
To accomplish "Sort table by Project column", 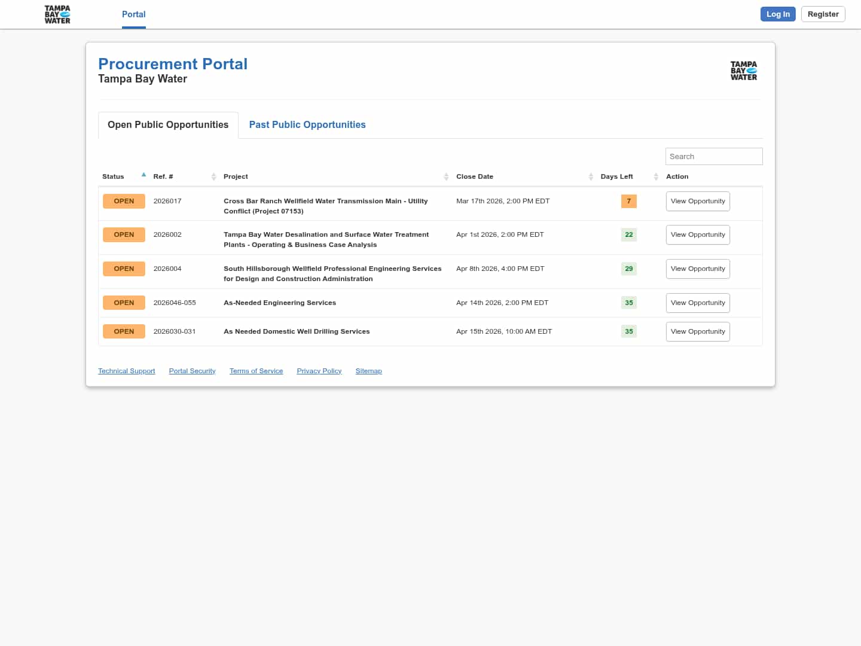I will pos(446,176).
